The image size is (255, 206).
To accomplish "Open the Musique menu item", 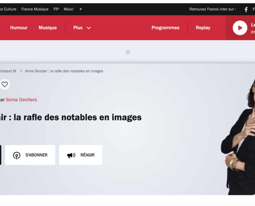I will 48,28.
